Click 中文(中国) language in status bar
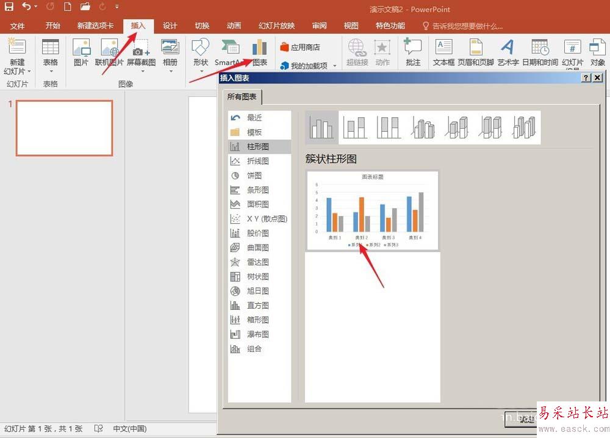 (x=130, y=429)
